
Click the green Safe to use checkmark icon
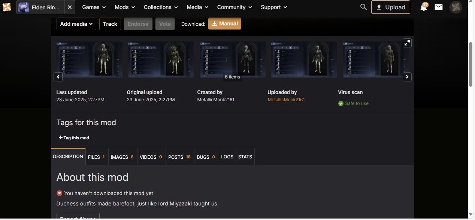[341, 103]
